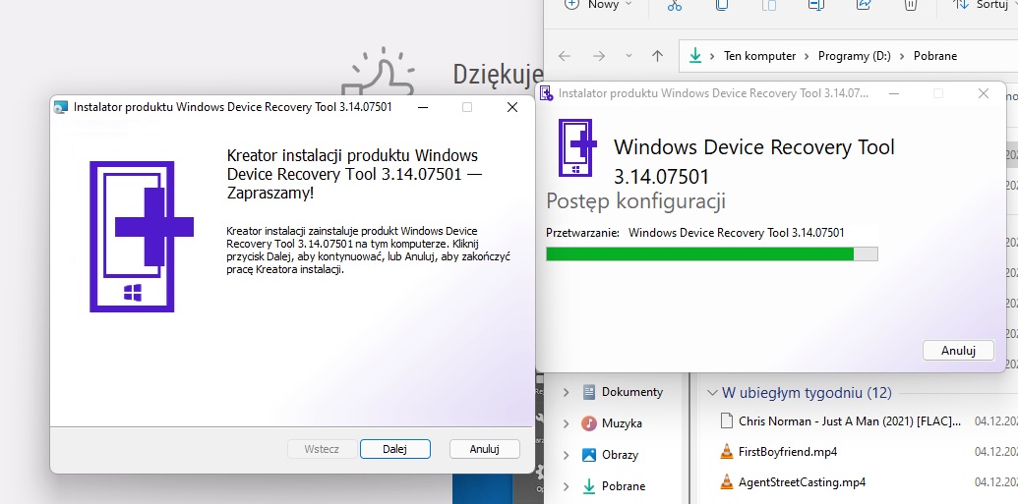The height and width of the screenshot is (504, 1018).
Task: Open Dokumenty folder in the navigation pane
Action: 632,392
